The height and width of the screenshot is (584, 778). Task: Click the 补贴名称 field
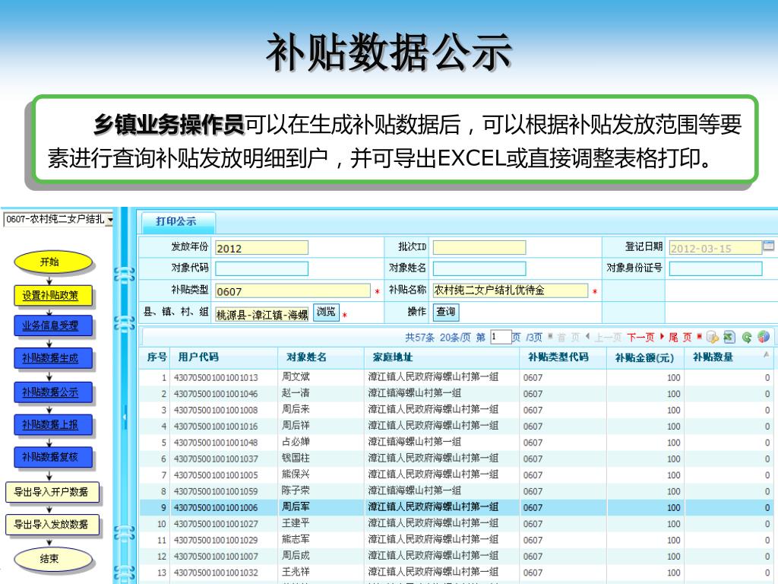(511, 290)
